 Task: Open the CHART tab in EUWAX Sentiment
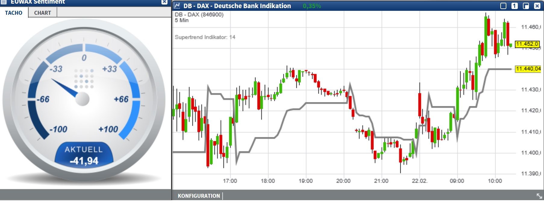click(x=42, y=13)
